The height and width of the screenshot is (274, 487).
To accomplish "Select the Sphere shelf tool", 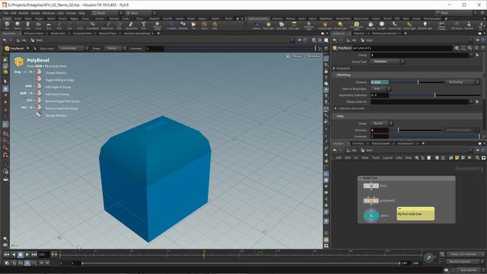I will [18, 25].
